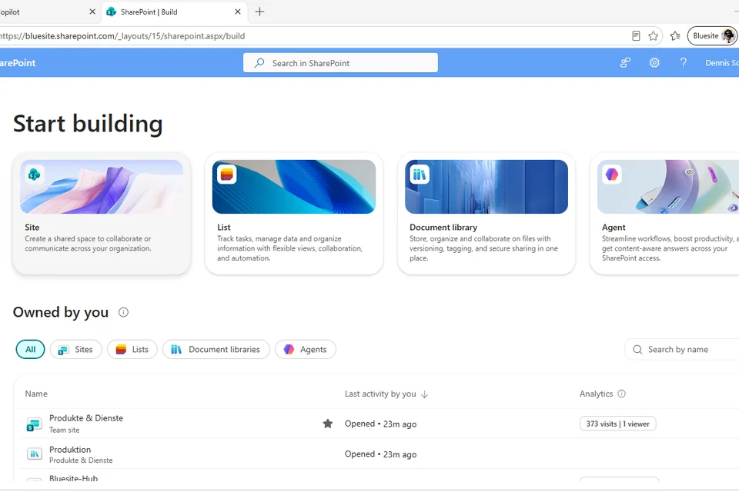Screen dimensions: 739x492
Task: Open the Produkte & Dienste team site
Action: [x=86, y=418]
